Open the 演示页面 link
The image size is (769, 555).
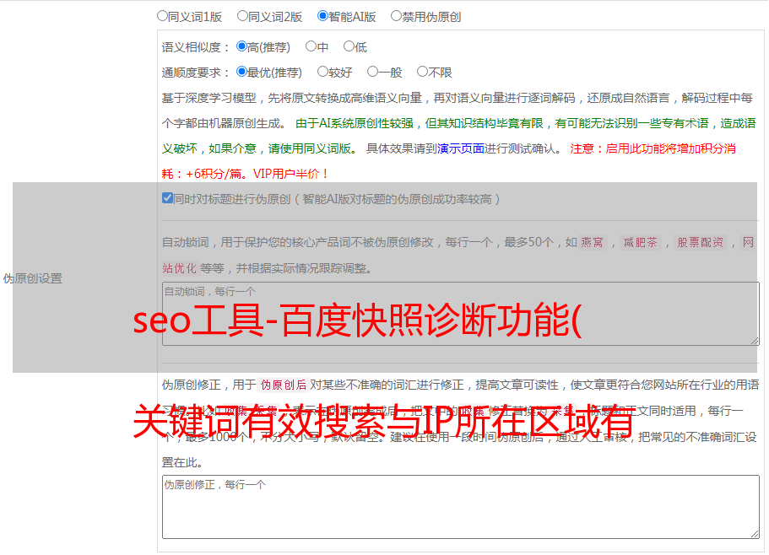point(460,148)
